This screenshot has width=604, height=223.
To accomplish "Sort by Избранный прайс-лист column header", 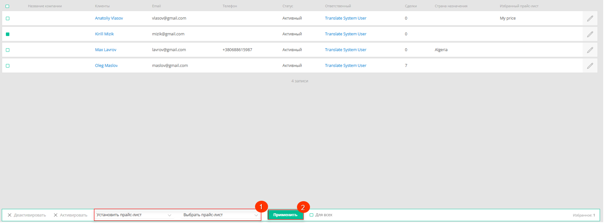I will 519,6.
